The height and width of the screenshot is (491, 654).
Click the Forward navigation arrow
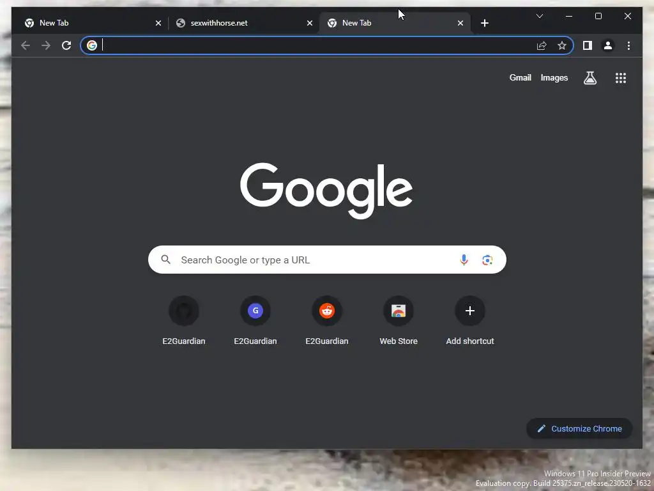click(46, 45)
